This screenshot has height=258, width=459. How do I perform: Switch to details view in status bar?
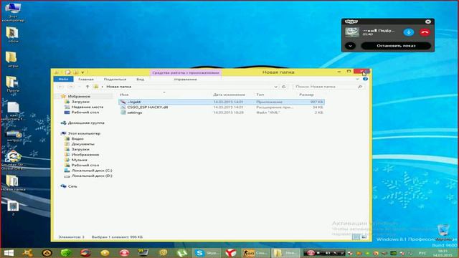pos(356,237)
